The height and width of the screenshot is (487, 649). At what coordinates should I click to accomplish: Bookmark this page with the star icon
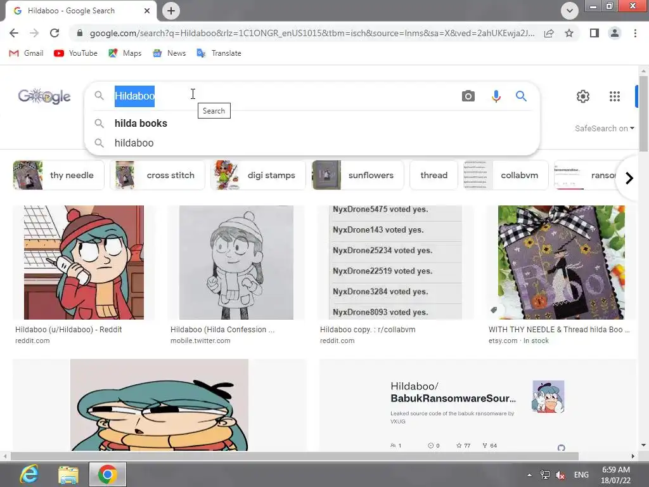(569, 33)
